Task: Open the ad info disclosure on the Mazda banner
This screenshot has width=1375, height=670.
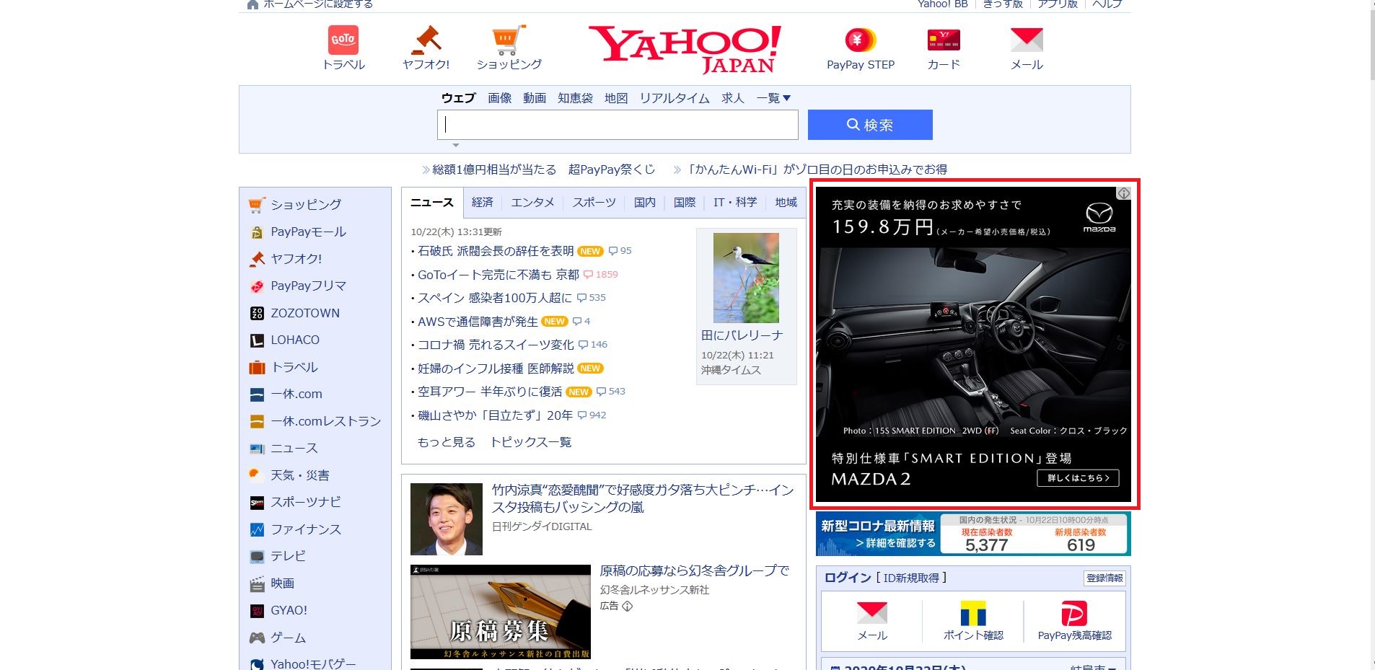Action: (1123, 193)
